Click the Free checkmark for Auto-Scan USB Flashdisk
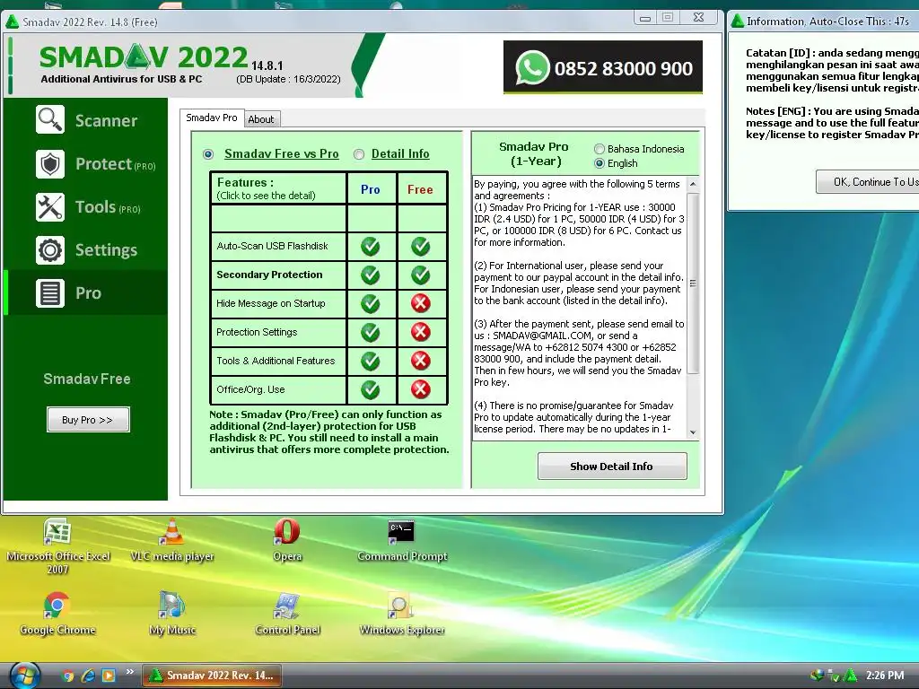This screenshot has width=919, height=689. pyautogui.click(x=420, y=246)
